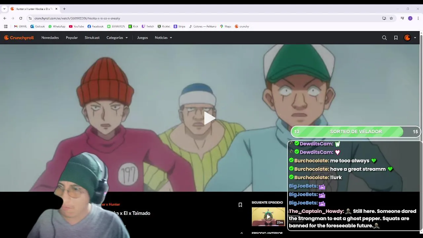Open a new tab with plus button
This screenshot has height=238, width=423.
[64, 9]
